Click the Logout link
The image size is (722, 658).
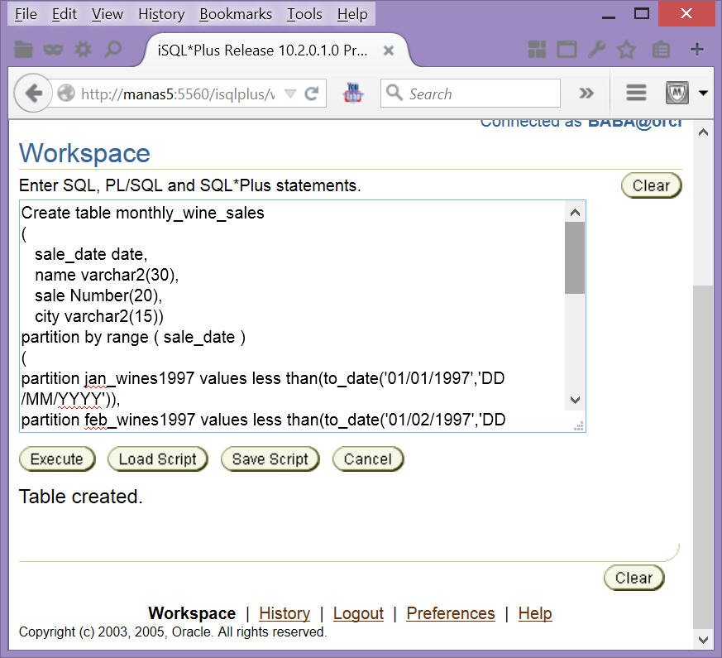358,613
